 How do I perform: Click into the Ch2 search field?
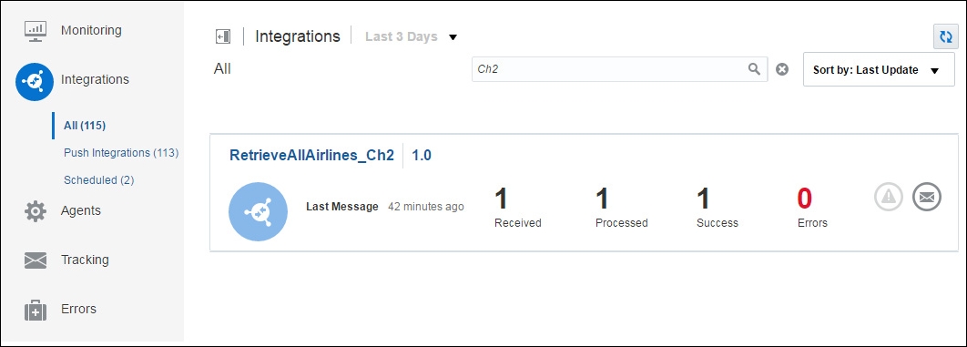[611, 69]
